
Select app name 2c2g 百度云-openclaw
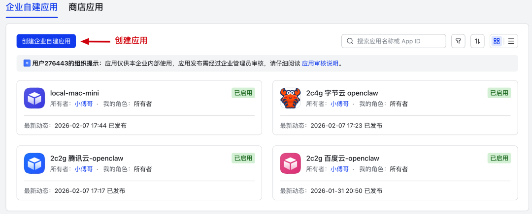click(x=343, y=158)
